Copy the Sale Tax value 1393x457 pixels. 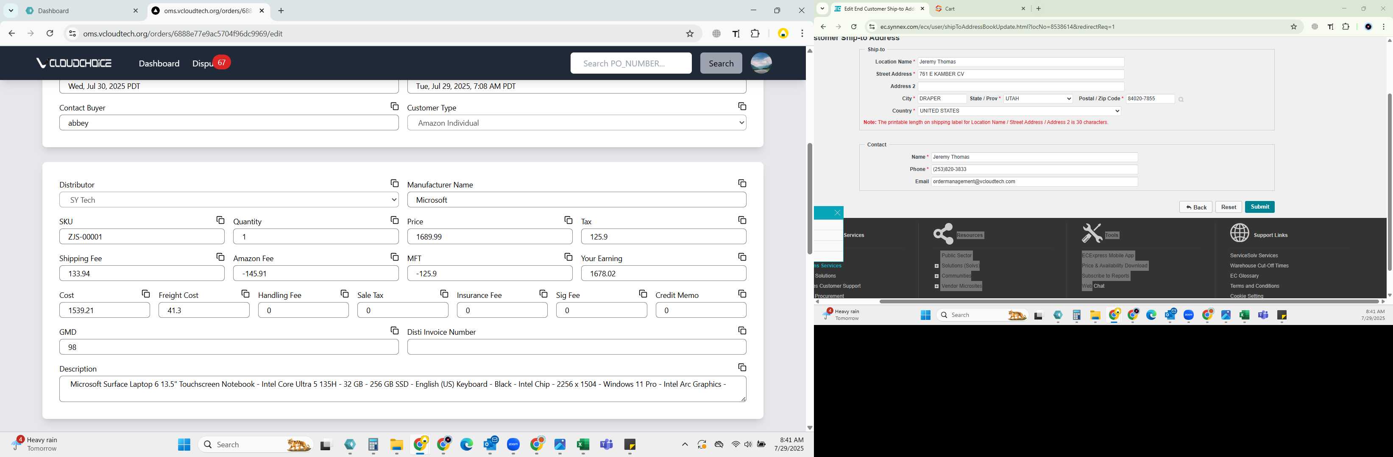point(444,294)
